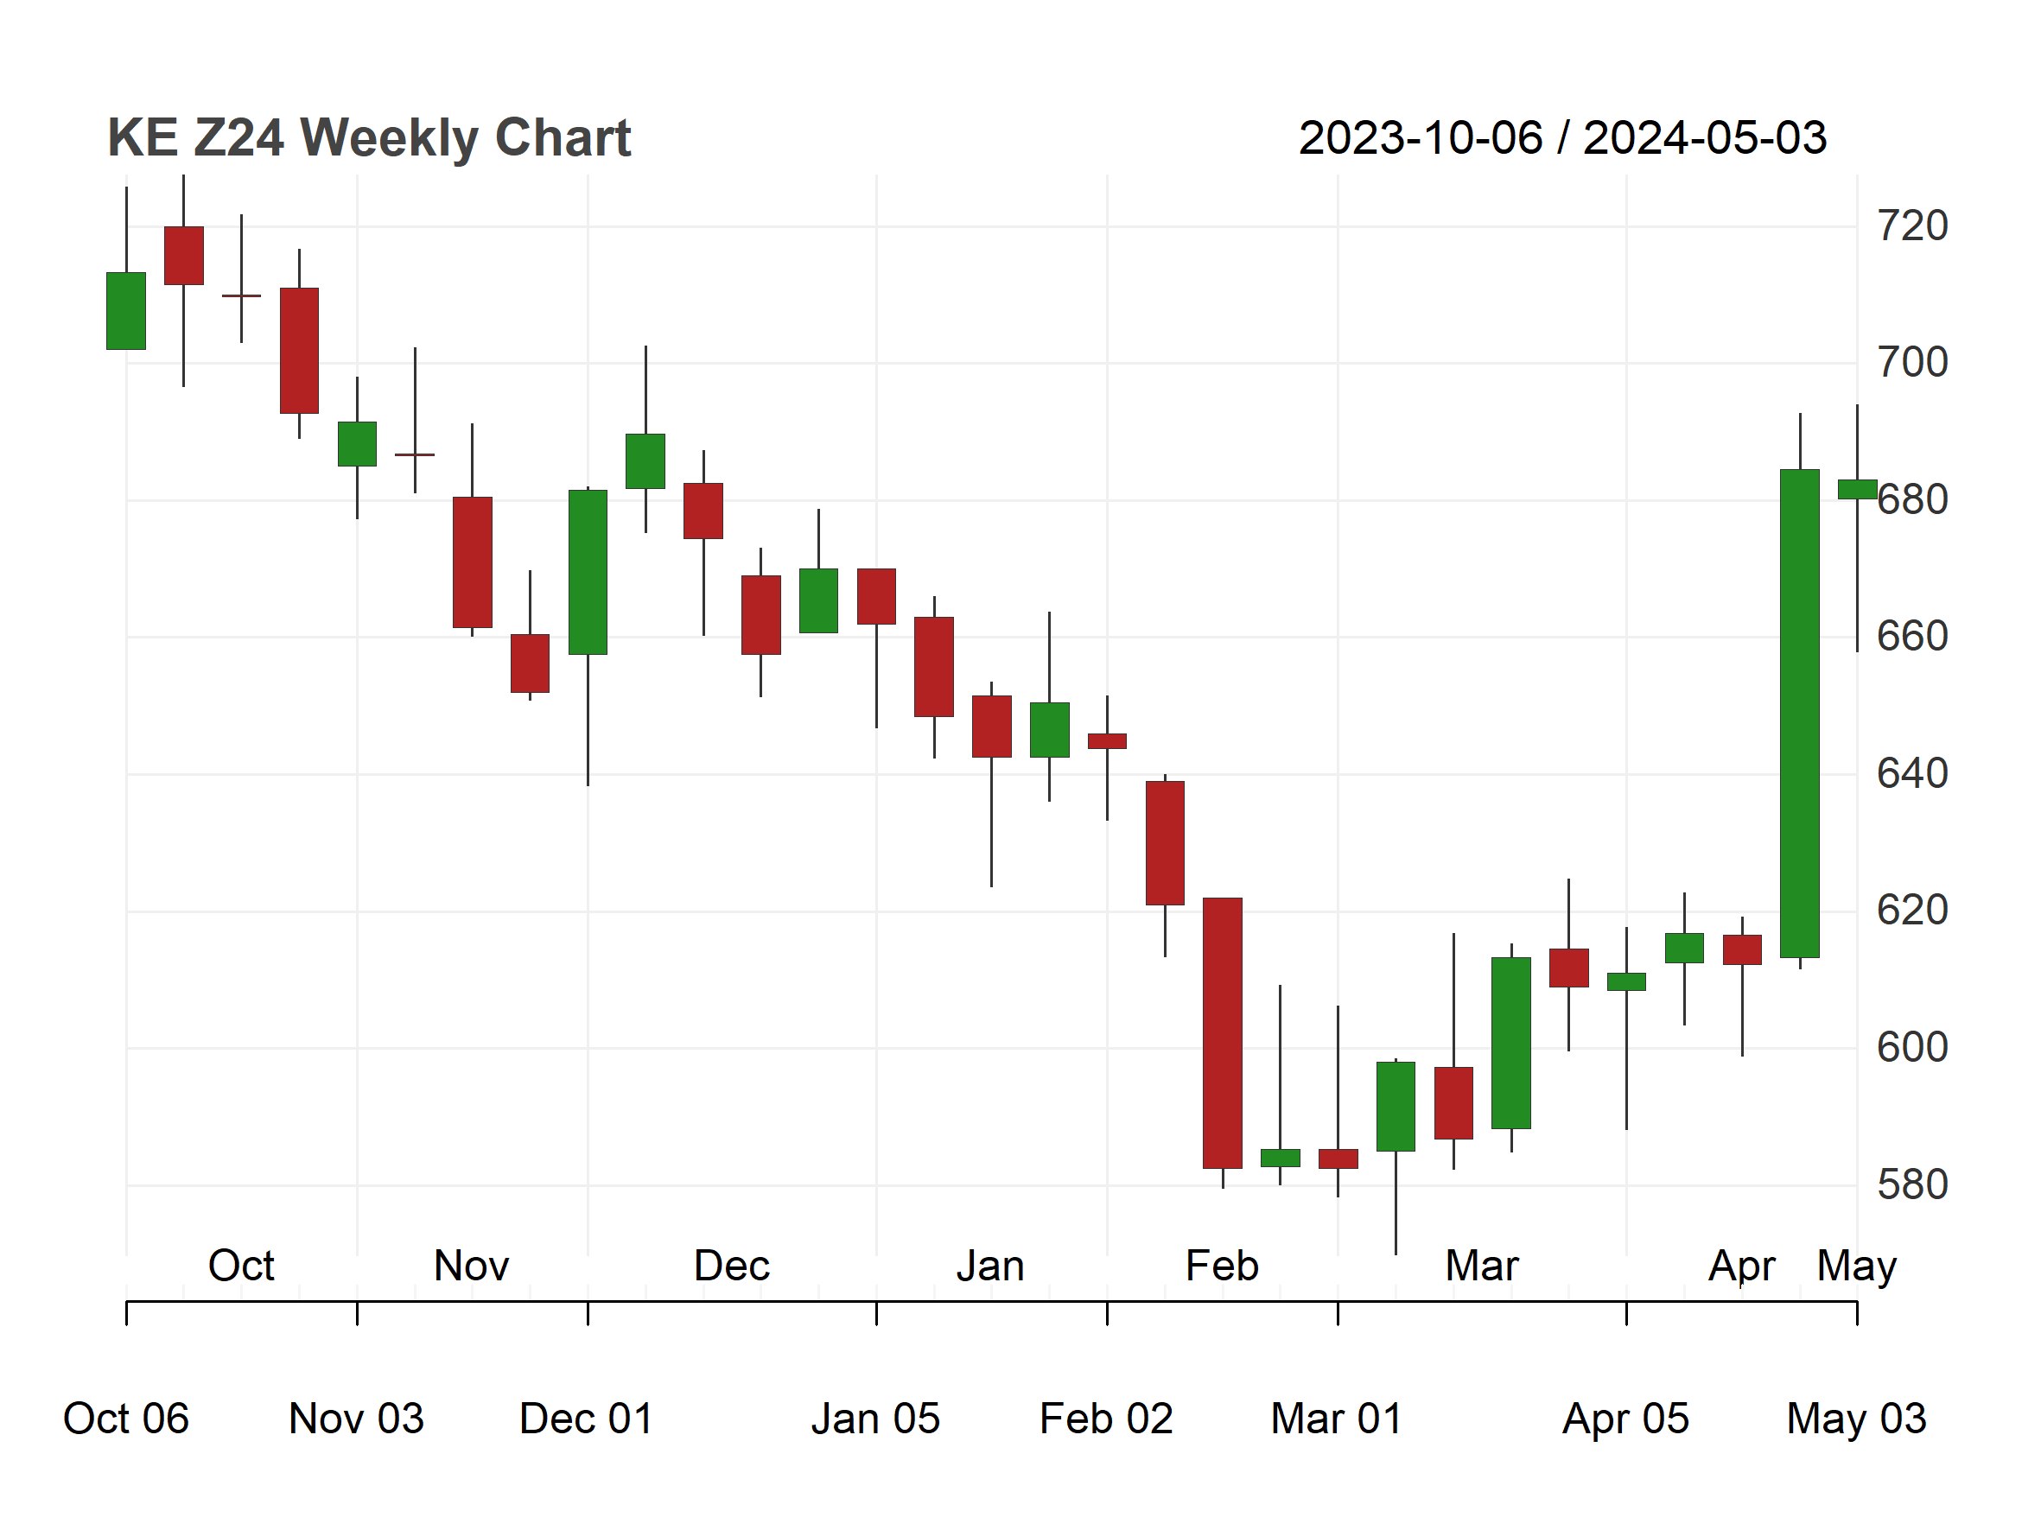
Task: Click the Mar 01 date axis label
Action: coord(1337,1419)
